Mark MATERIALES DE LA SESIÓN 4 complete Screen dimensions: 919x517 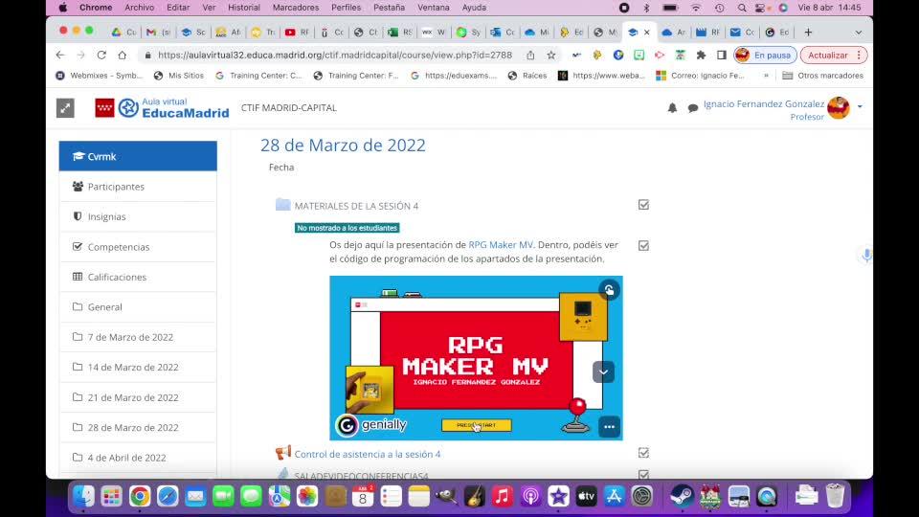643,205
